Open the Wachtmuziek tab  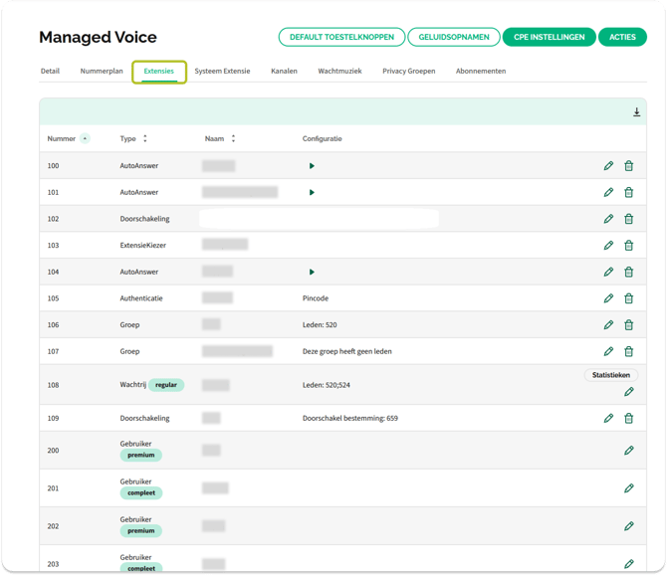pyautogui.click(x=339, y=72)
